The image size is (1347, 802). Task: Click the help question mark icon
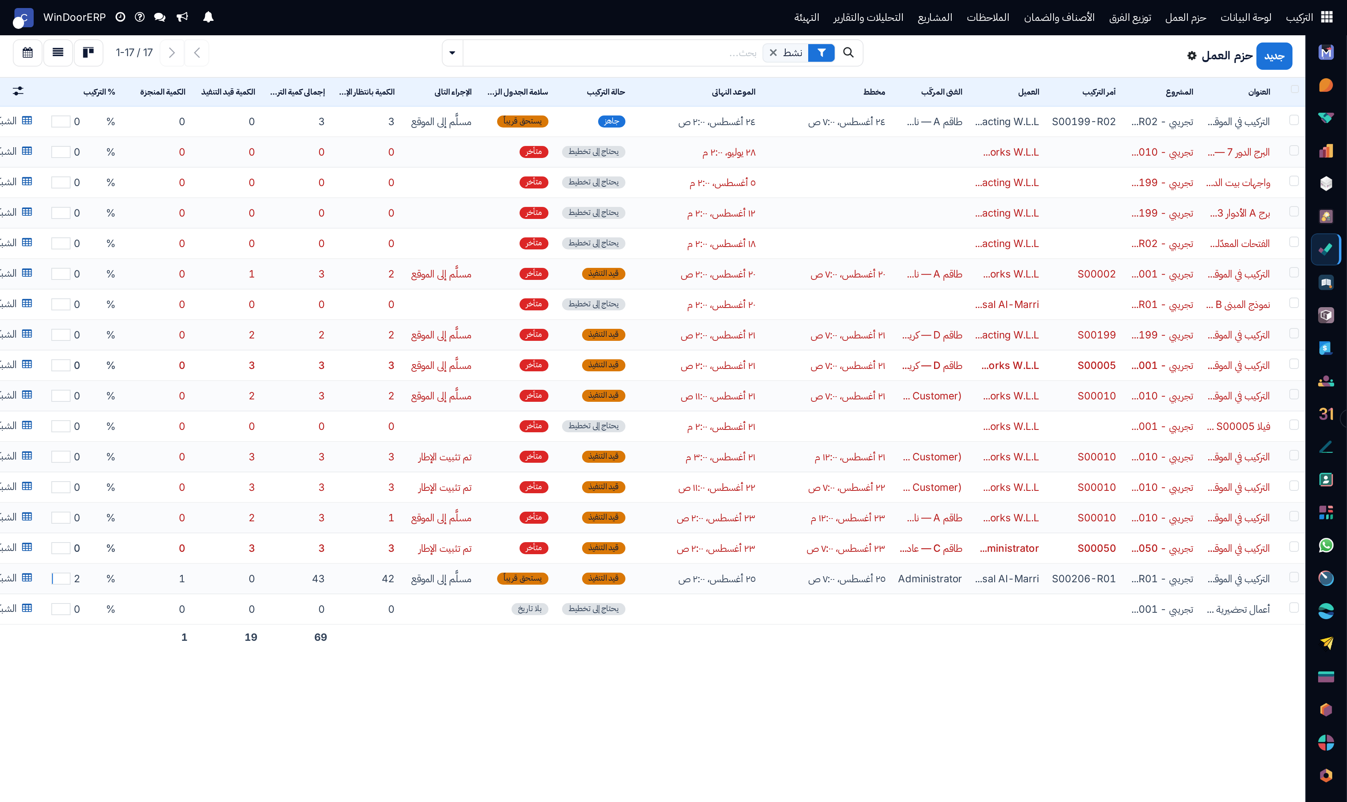pyautogui.click(x=140, y=17)
